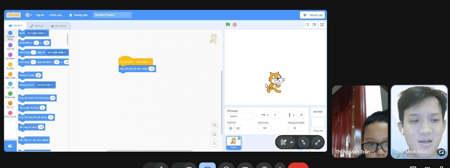
Task: Select the Chuyển động motion category
Action: click(x=11, y=35)
